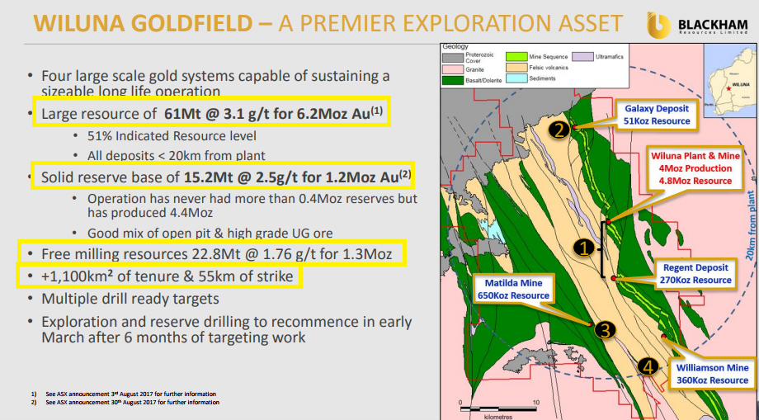Image resolution: width=759 pixels, height=420 pixels.
Task: Select the Regent Deposit 270Koz Resource callout
Action: 695,274
